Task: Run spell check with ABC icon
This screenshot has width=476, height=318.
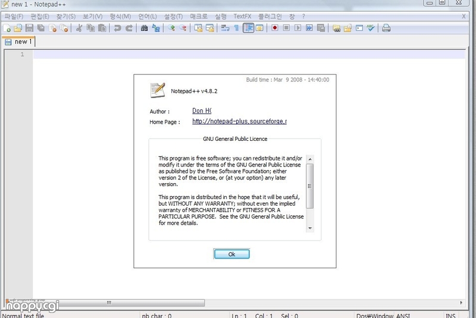Action: tap(370, 28)
